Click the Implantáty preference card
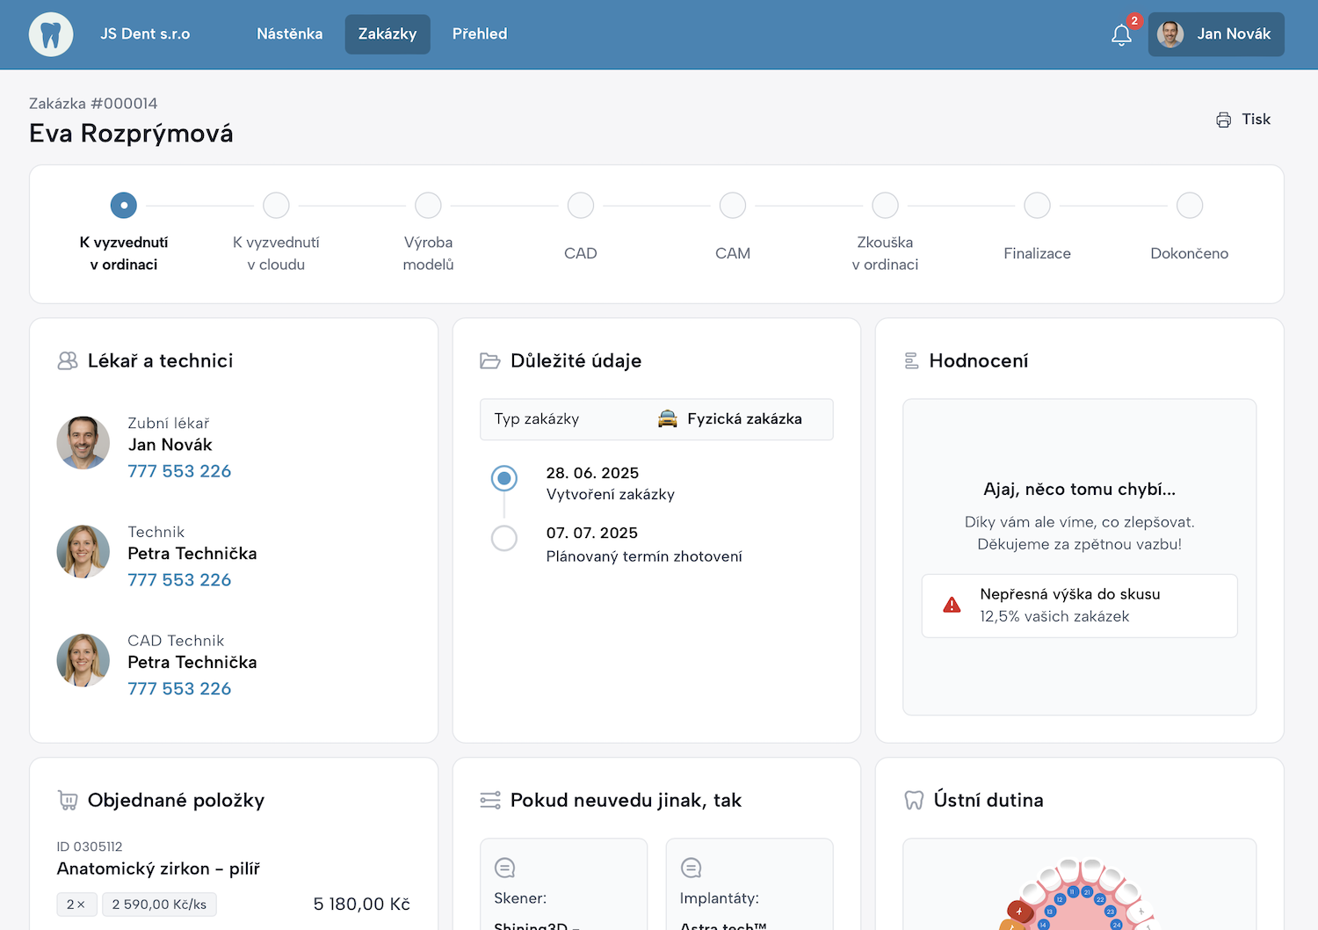This screenshot has height=930, width=1318. point(750,884)
